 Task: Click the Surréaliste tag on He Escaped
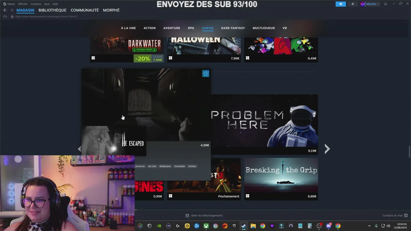179,166
